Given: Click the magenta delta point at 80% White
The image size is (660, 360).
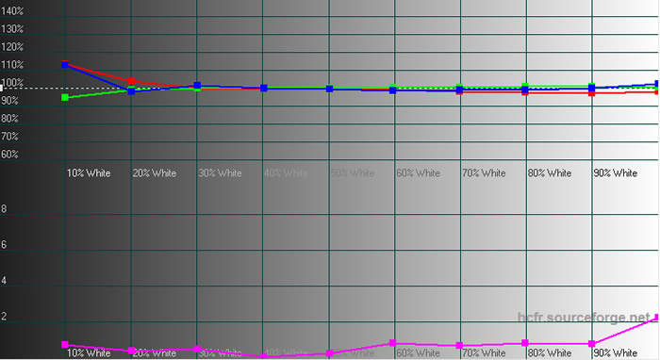Looking at the screenshot, I should [x=525, y=343].
